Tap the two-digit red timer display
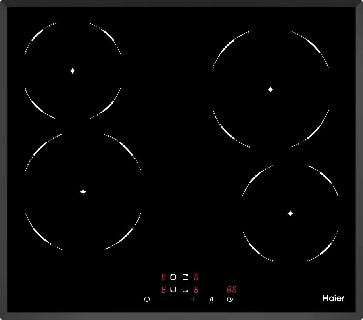363x320 pixels. click(232, 289)
